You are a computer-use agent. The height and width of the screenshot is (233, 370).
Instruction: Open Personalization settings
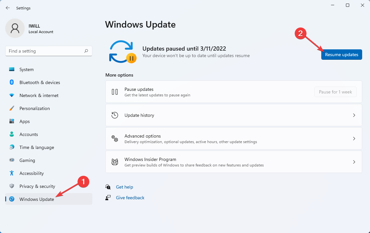click(x=49, y=108)
